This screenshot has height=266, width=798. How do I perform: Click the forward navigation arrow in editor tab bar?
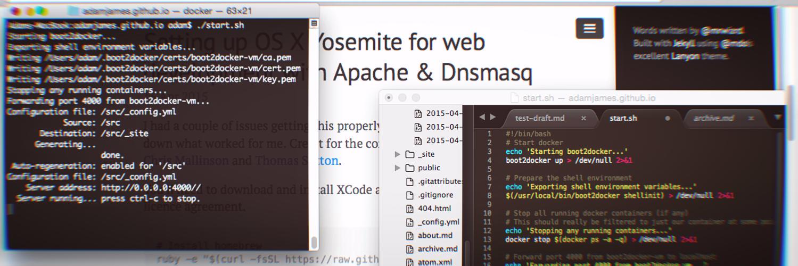click(493, 117)
